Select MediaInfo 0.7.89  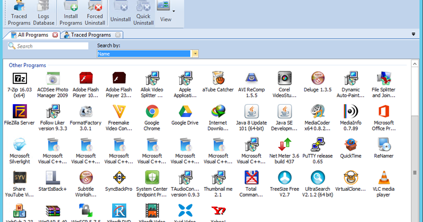351,118
